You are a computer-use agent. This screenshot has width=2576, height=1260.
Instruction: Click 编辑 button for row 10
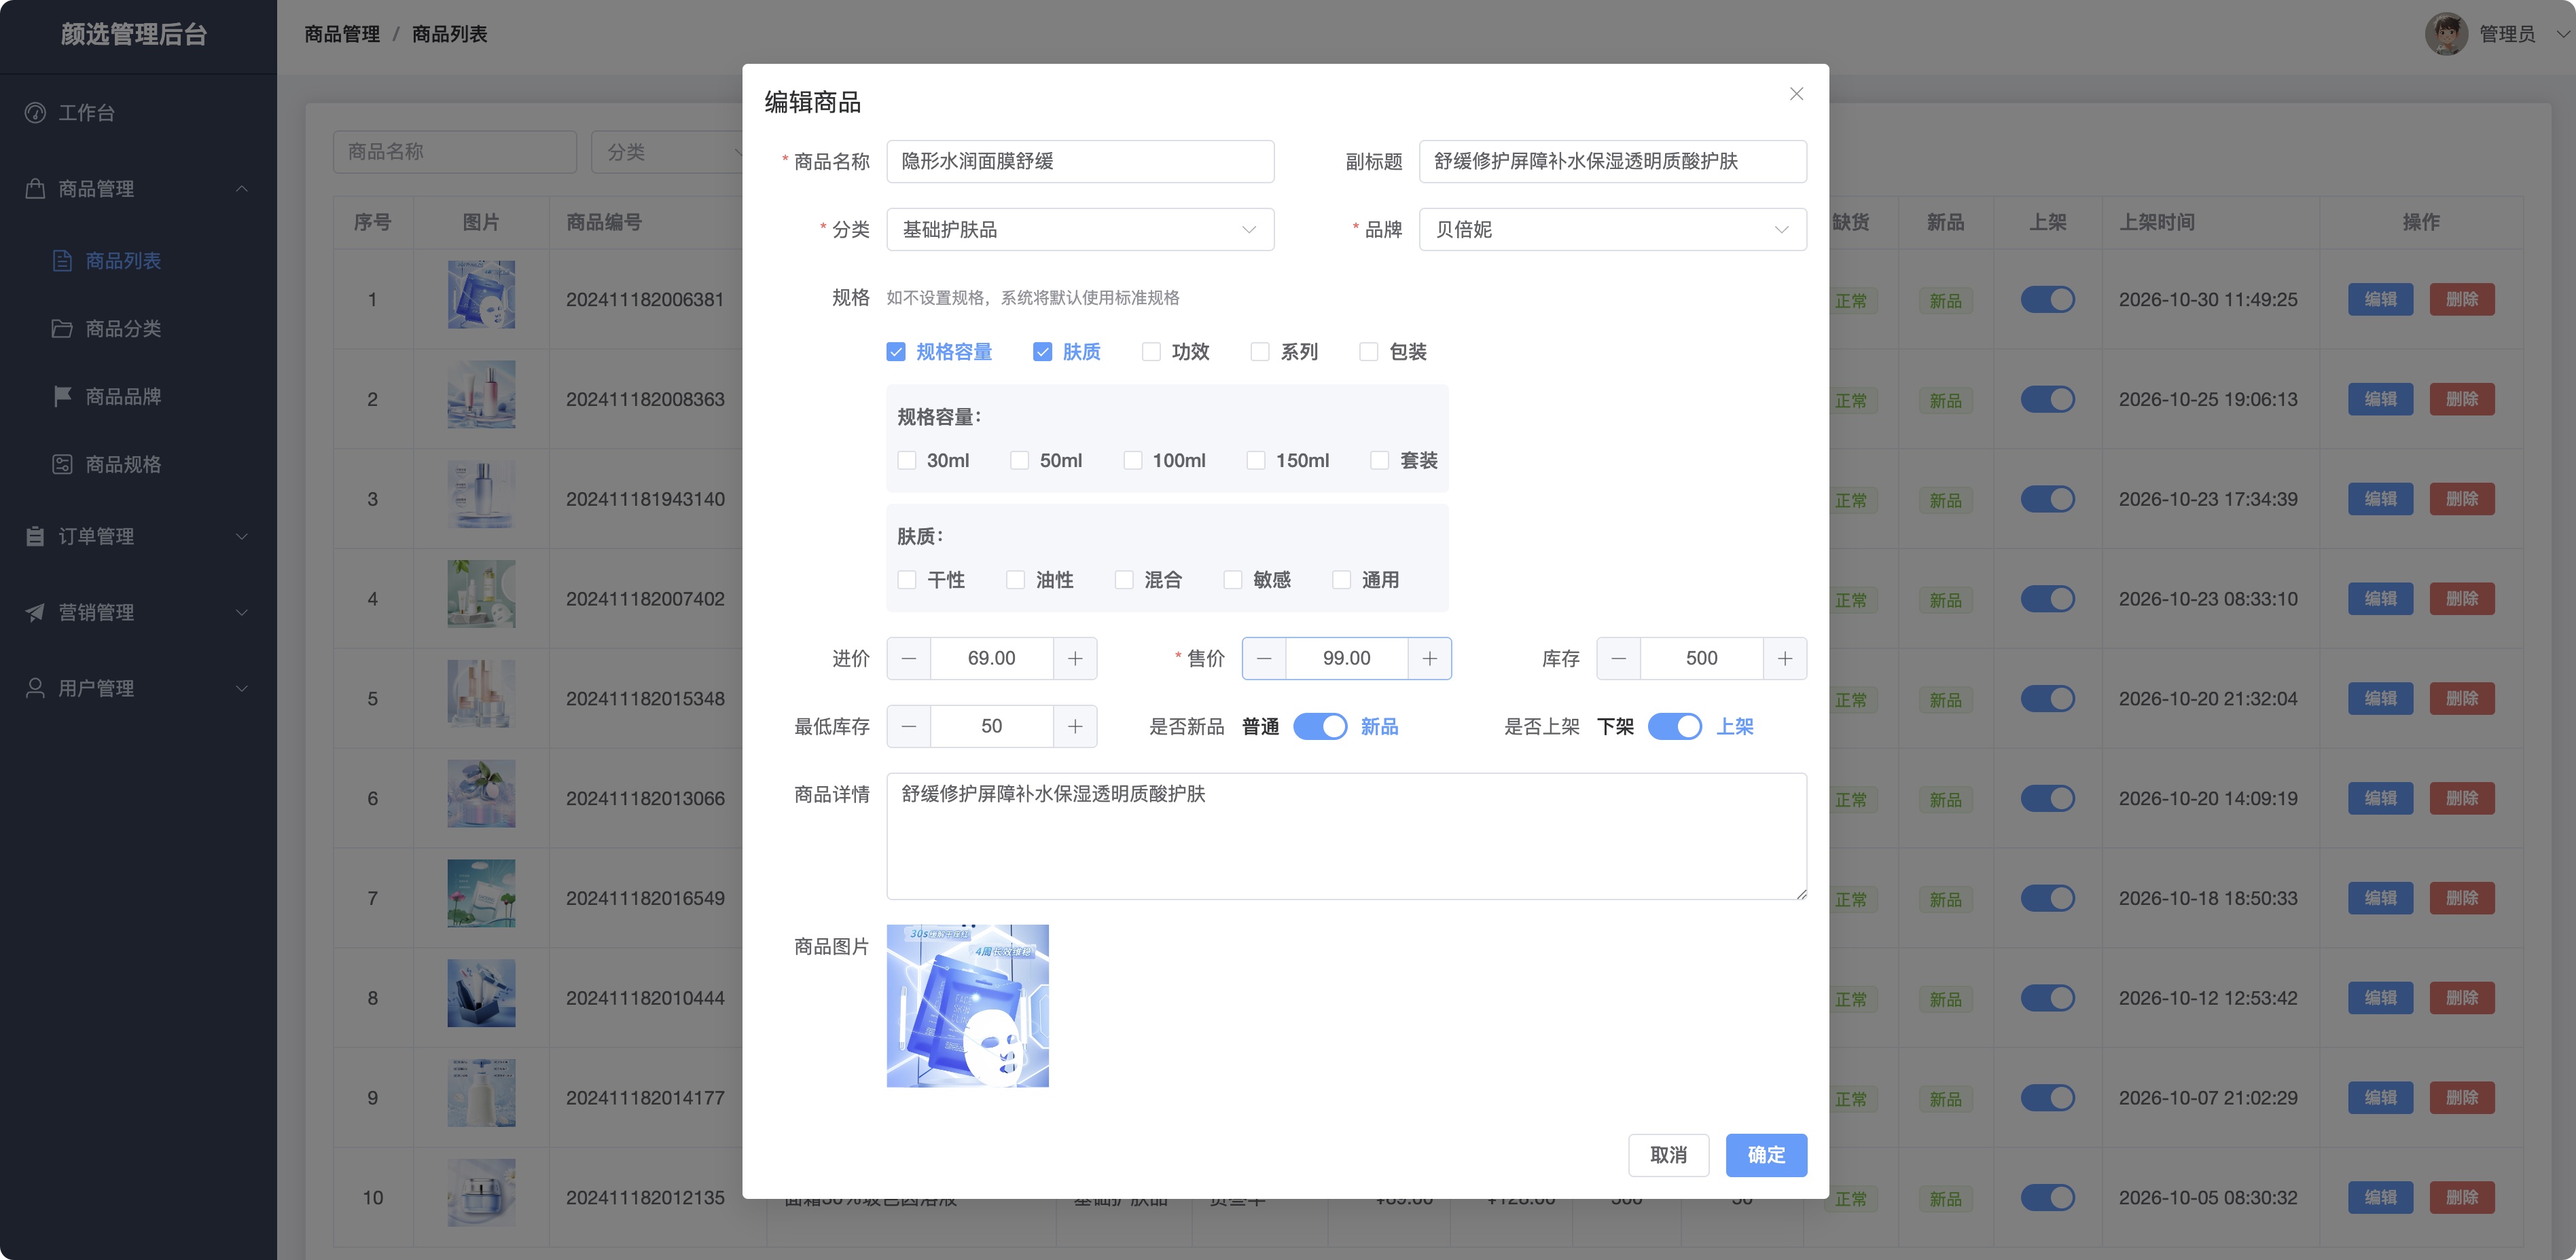tap(2380, 1198)
